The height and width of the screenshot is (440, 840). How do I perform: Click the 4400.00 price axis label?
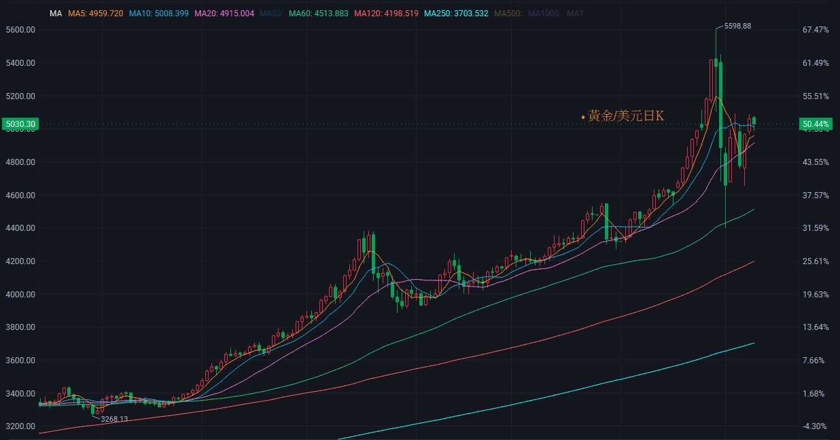(20, 228)
